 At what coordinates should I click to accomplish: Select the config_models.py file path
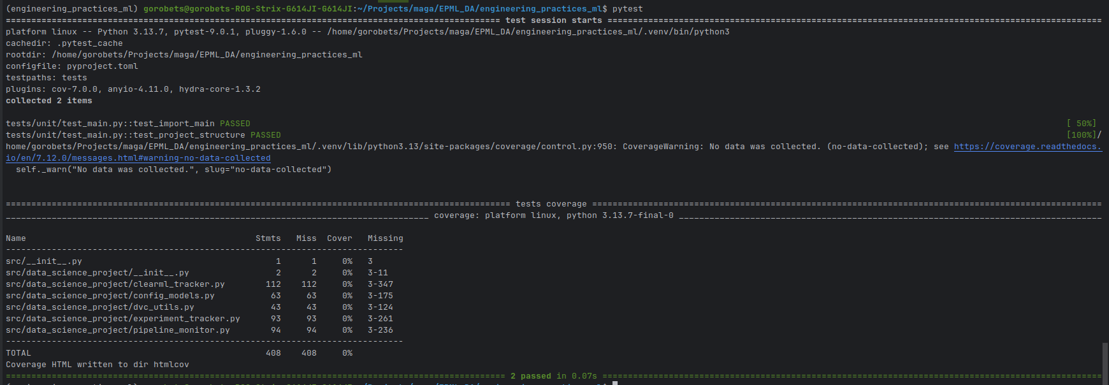pos(110,296)
